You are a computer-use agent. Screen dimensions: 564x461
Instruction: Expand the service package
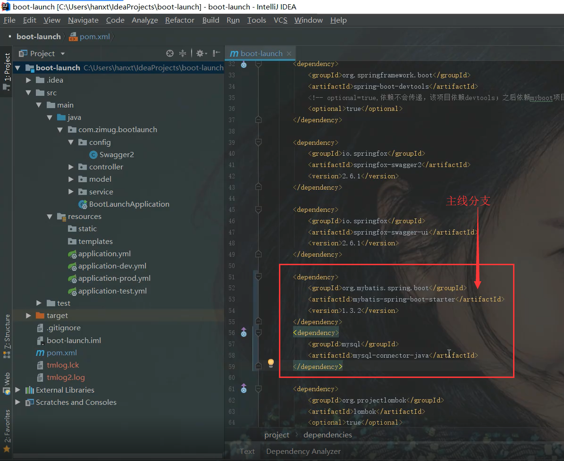point(71,192)
